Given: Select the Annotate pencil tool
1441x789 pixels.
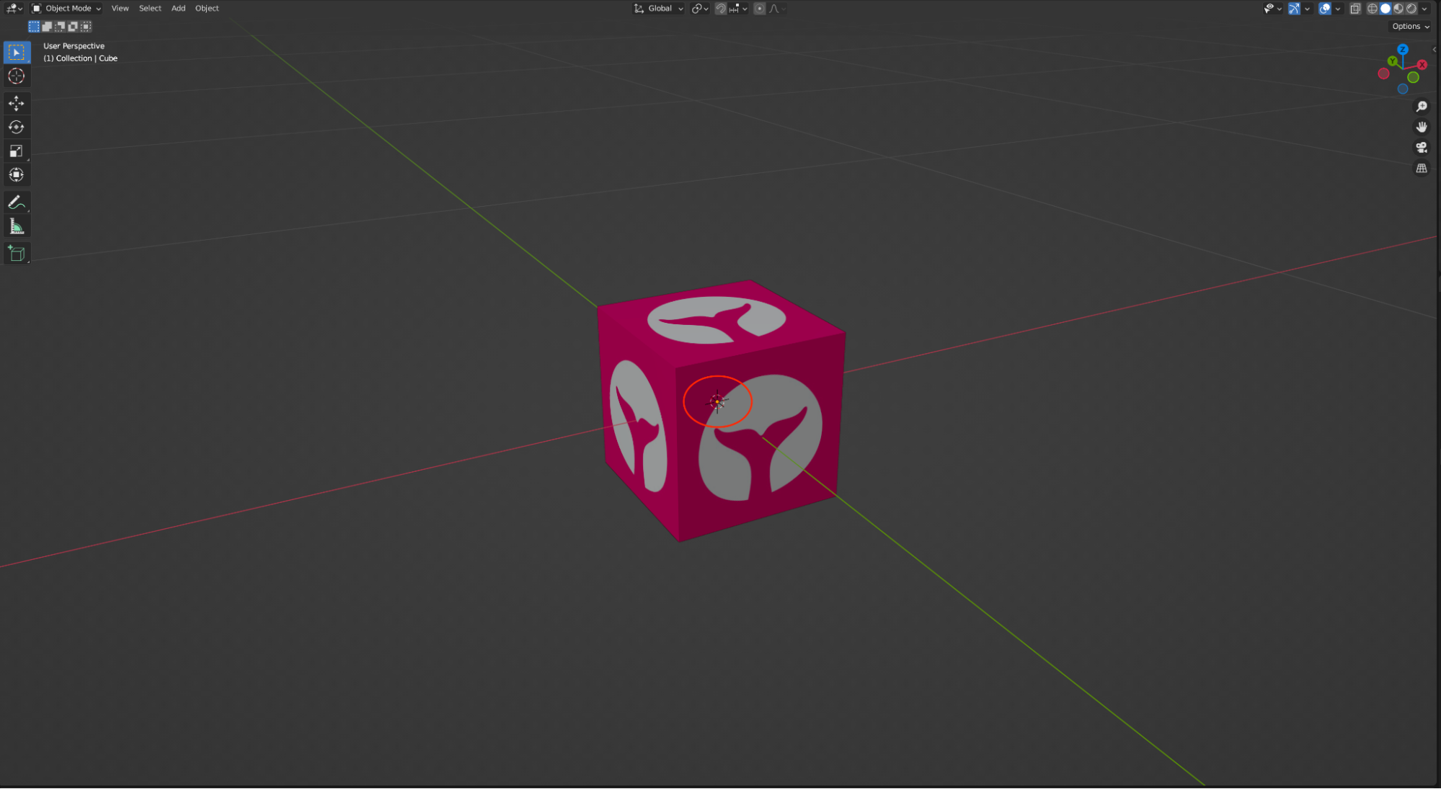Looking at the screenshot, I should coord(16,203).
